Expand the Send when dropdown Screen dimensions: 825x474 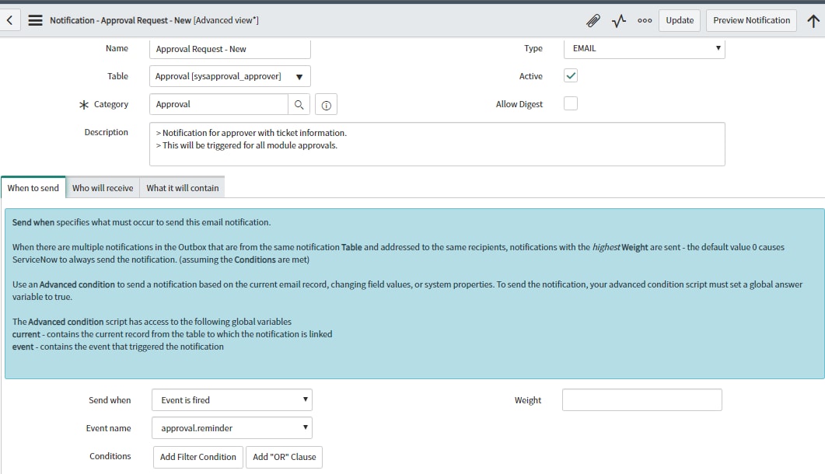pyautogui.click(x=232, y=400)
